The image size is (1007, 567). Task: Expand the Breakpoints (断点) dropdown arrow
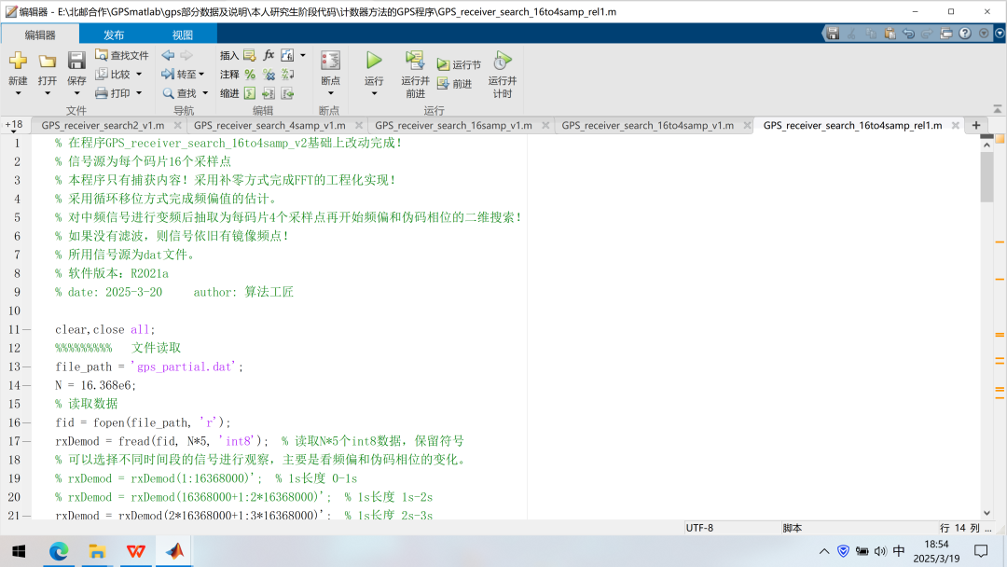pos(330,94)
